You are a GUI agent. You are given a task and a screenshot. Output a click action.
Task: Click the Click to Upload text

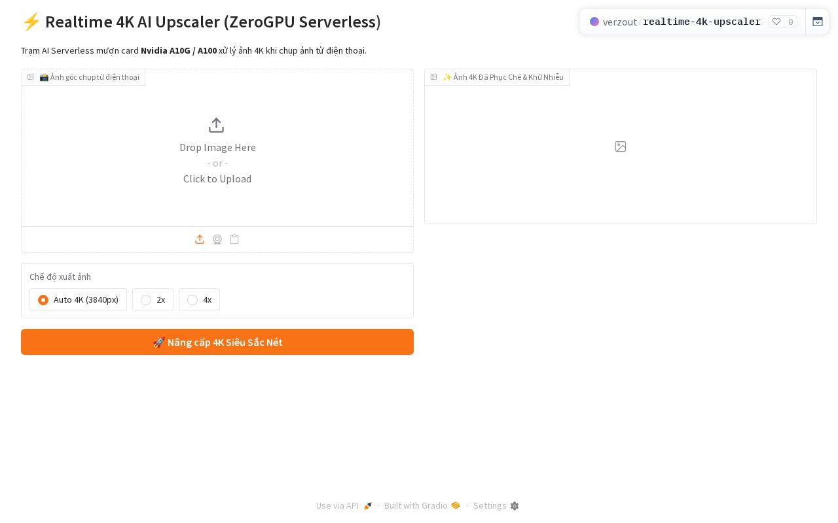[217, 178]
